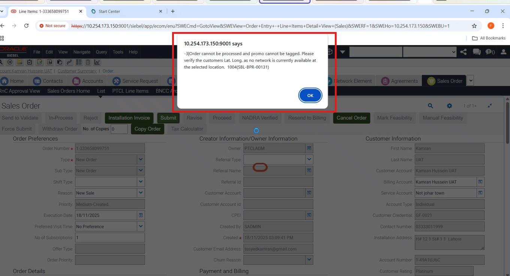
Task: Open the notifications icon showing 0
Action: point(490,52)
